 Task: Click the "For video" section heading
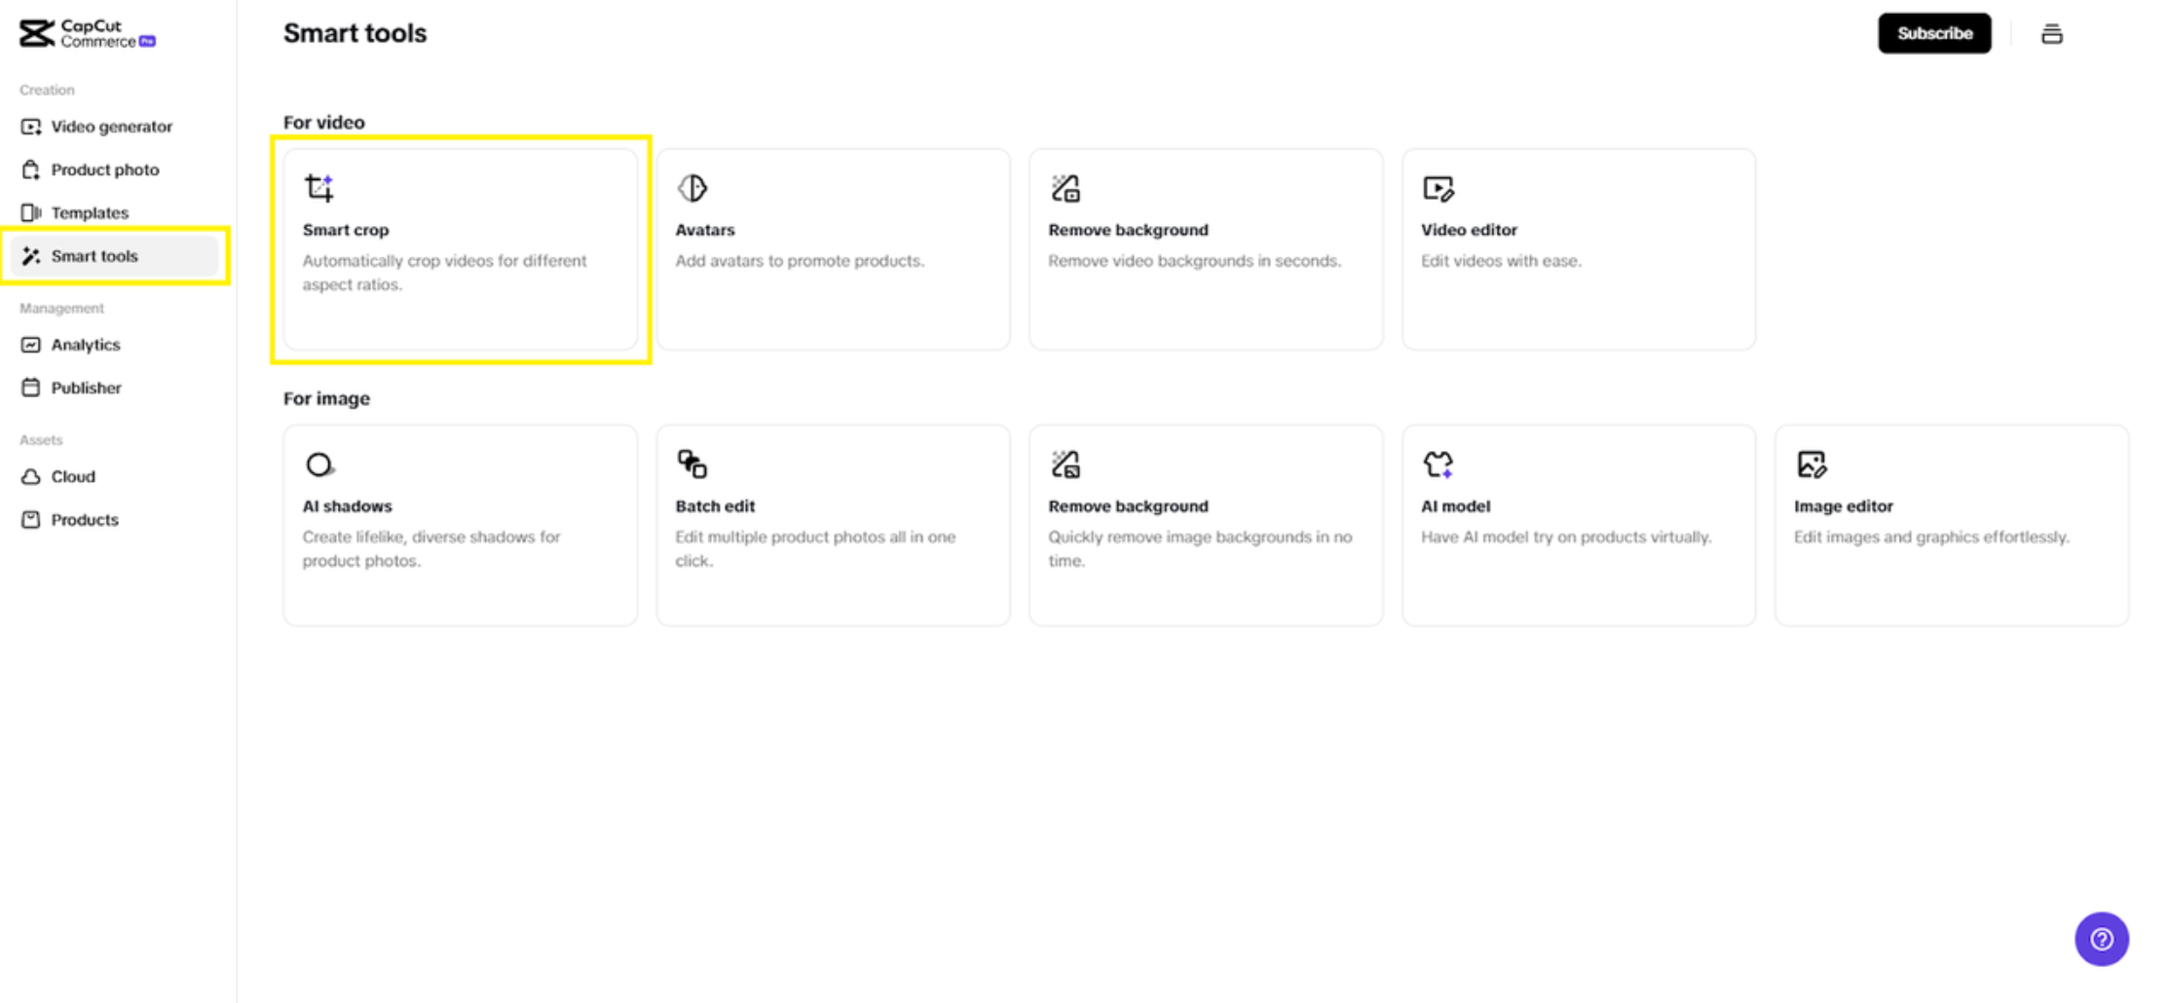tap(324, 123)
